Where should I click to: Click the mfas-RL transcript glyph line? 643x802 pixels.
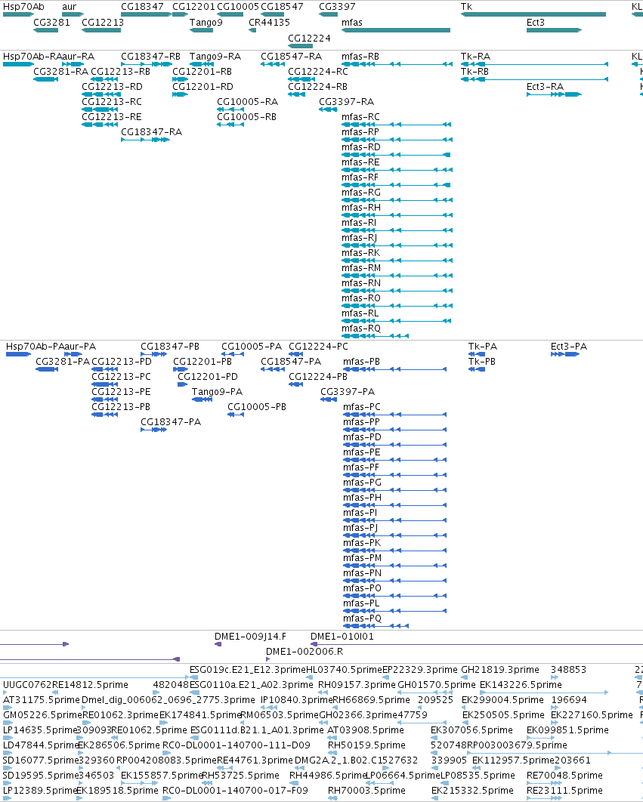point(396,321)
